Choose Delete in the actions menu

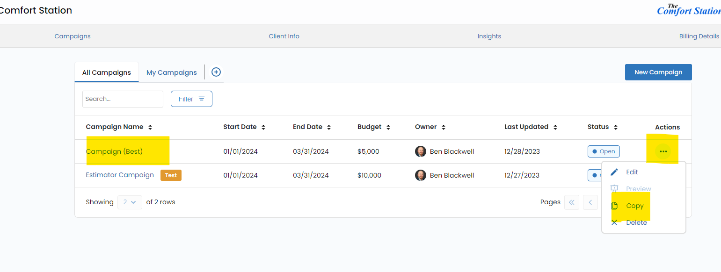click(636, 222)
